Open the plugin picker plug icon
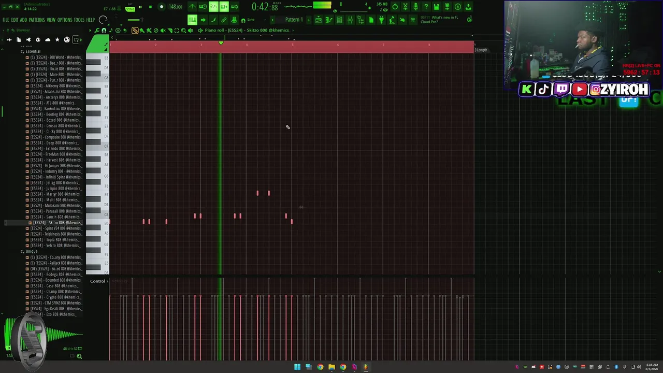Viewport: 663px width, 373px height. [381, 20]
